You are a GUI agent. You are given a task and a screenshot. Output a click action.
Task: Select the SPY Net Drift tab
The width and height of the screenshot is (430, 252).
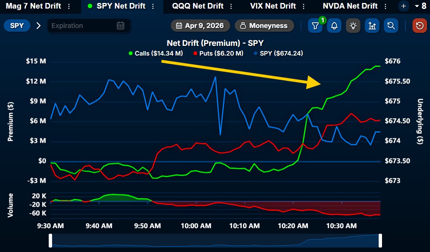(x=121, y=6)
